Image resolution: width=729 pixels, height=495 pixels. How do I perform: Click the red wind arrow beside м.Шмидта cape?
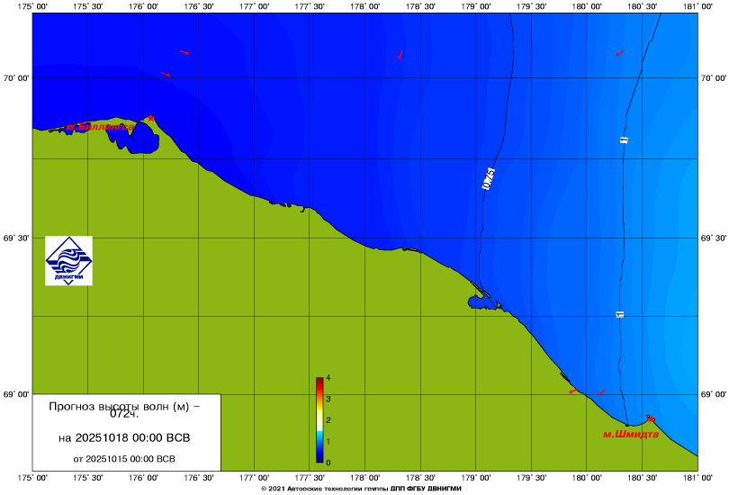pos(651,419)
